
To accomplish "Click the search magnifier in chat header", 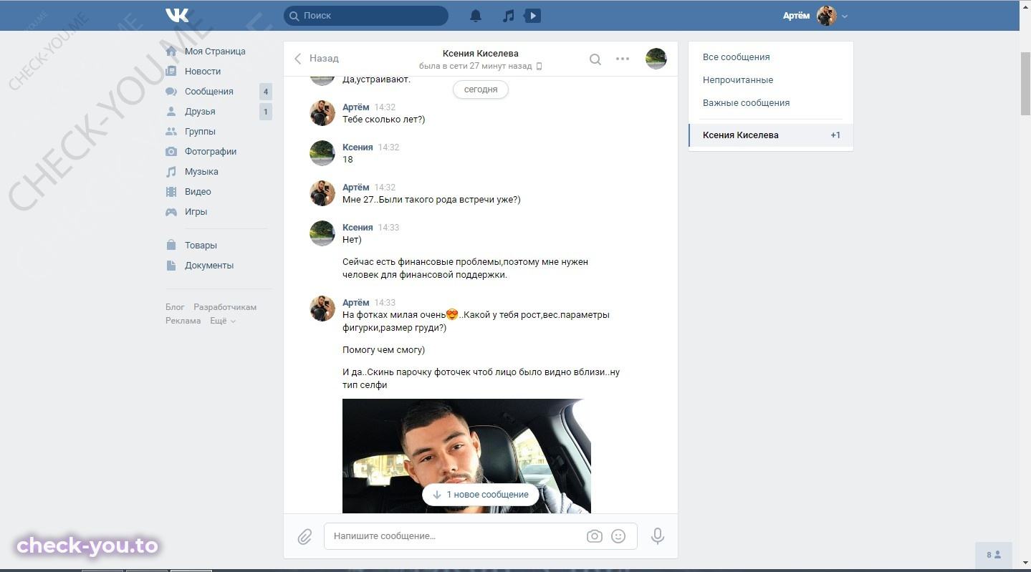I will (x=595, y=59).
